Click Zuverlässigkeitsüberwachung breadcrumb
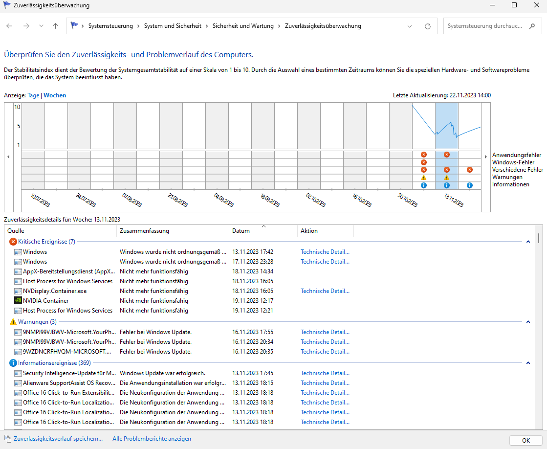The height and width of the screenshot is (449, 547). click(x=323, y=26)
